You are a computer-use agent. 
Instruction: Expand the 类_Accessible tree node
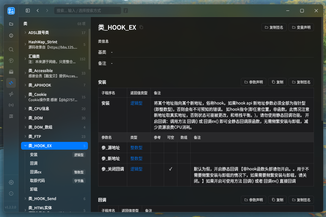tap(25, 73)
